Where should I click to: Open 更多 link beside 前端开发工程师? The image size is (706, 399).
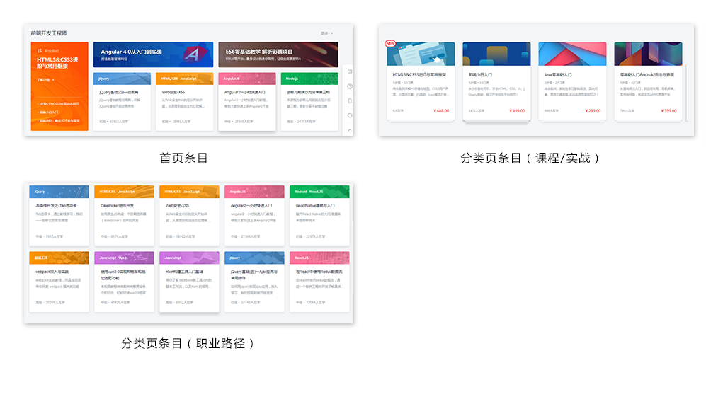click(327, 33)
